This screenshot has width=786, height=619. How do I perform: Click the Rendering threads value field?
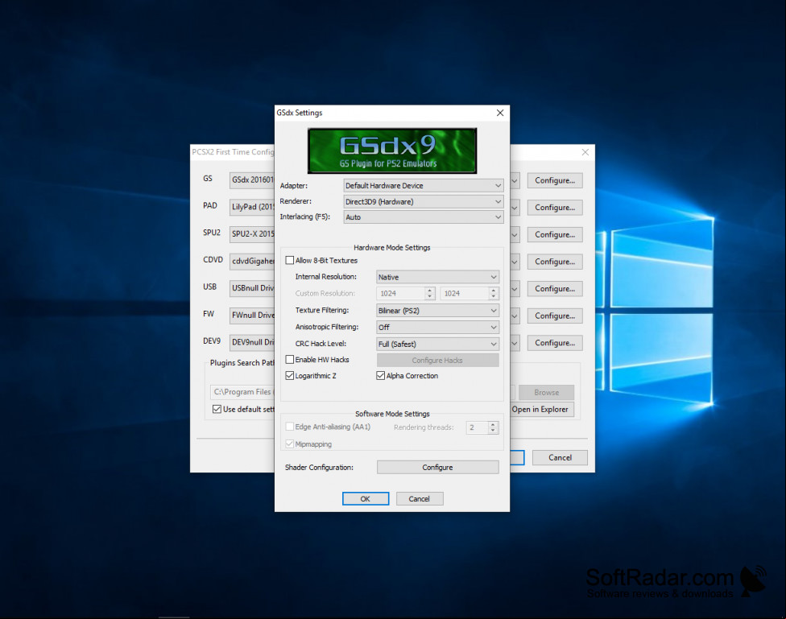pyautogui.click(x=477, y=427)
